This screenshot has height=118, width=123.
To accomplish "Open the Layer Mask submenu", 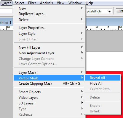I will point(49,73).
